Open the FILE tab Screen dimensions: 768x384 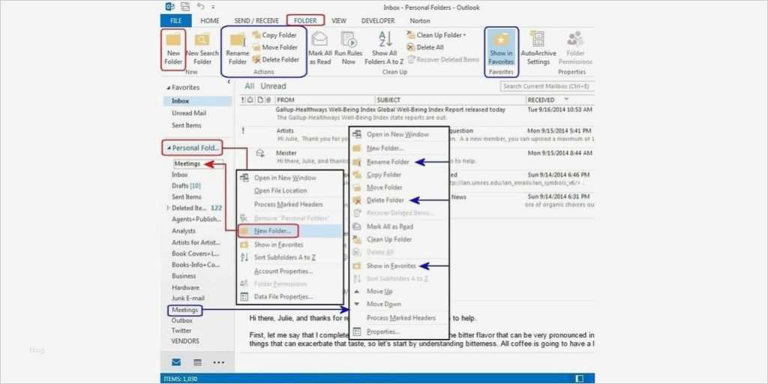click(175, 20)
